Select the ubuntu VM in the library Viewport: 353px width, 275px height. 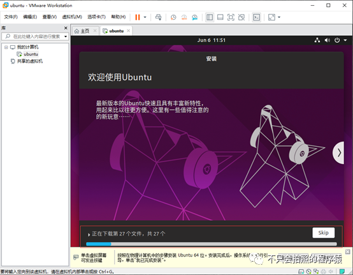click(31, 54)
